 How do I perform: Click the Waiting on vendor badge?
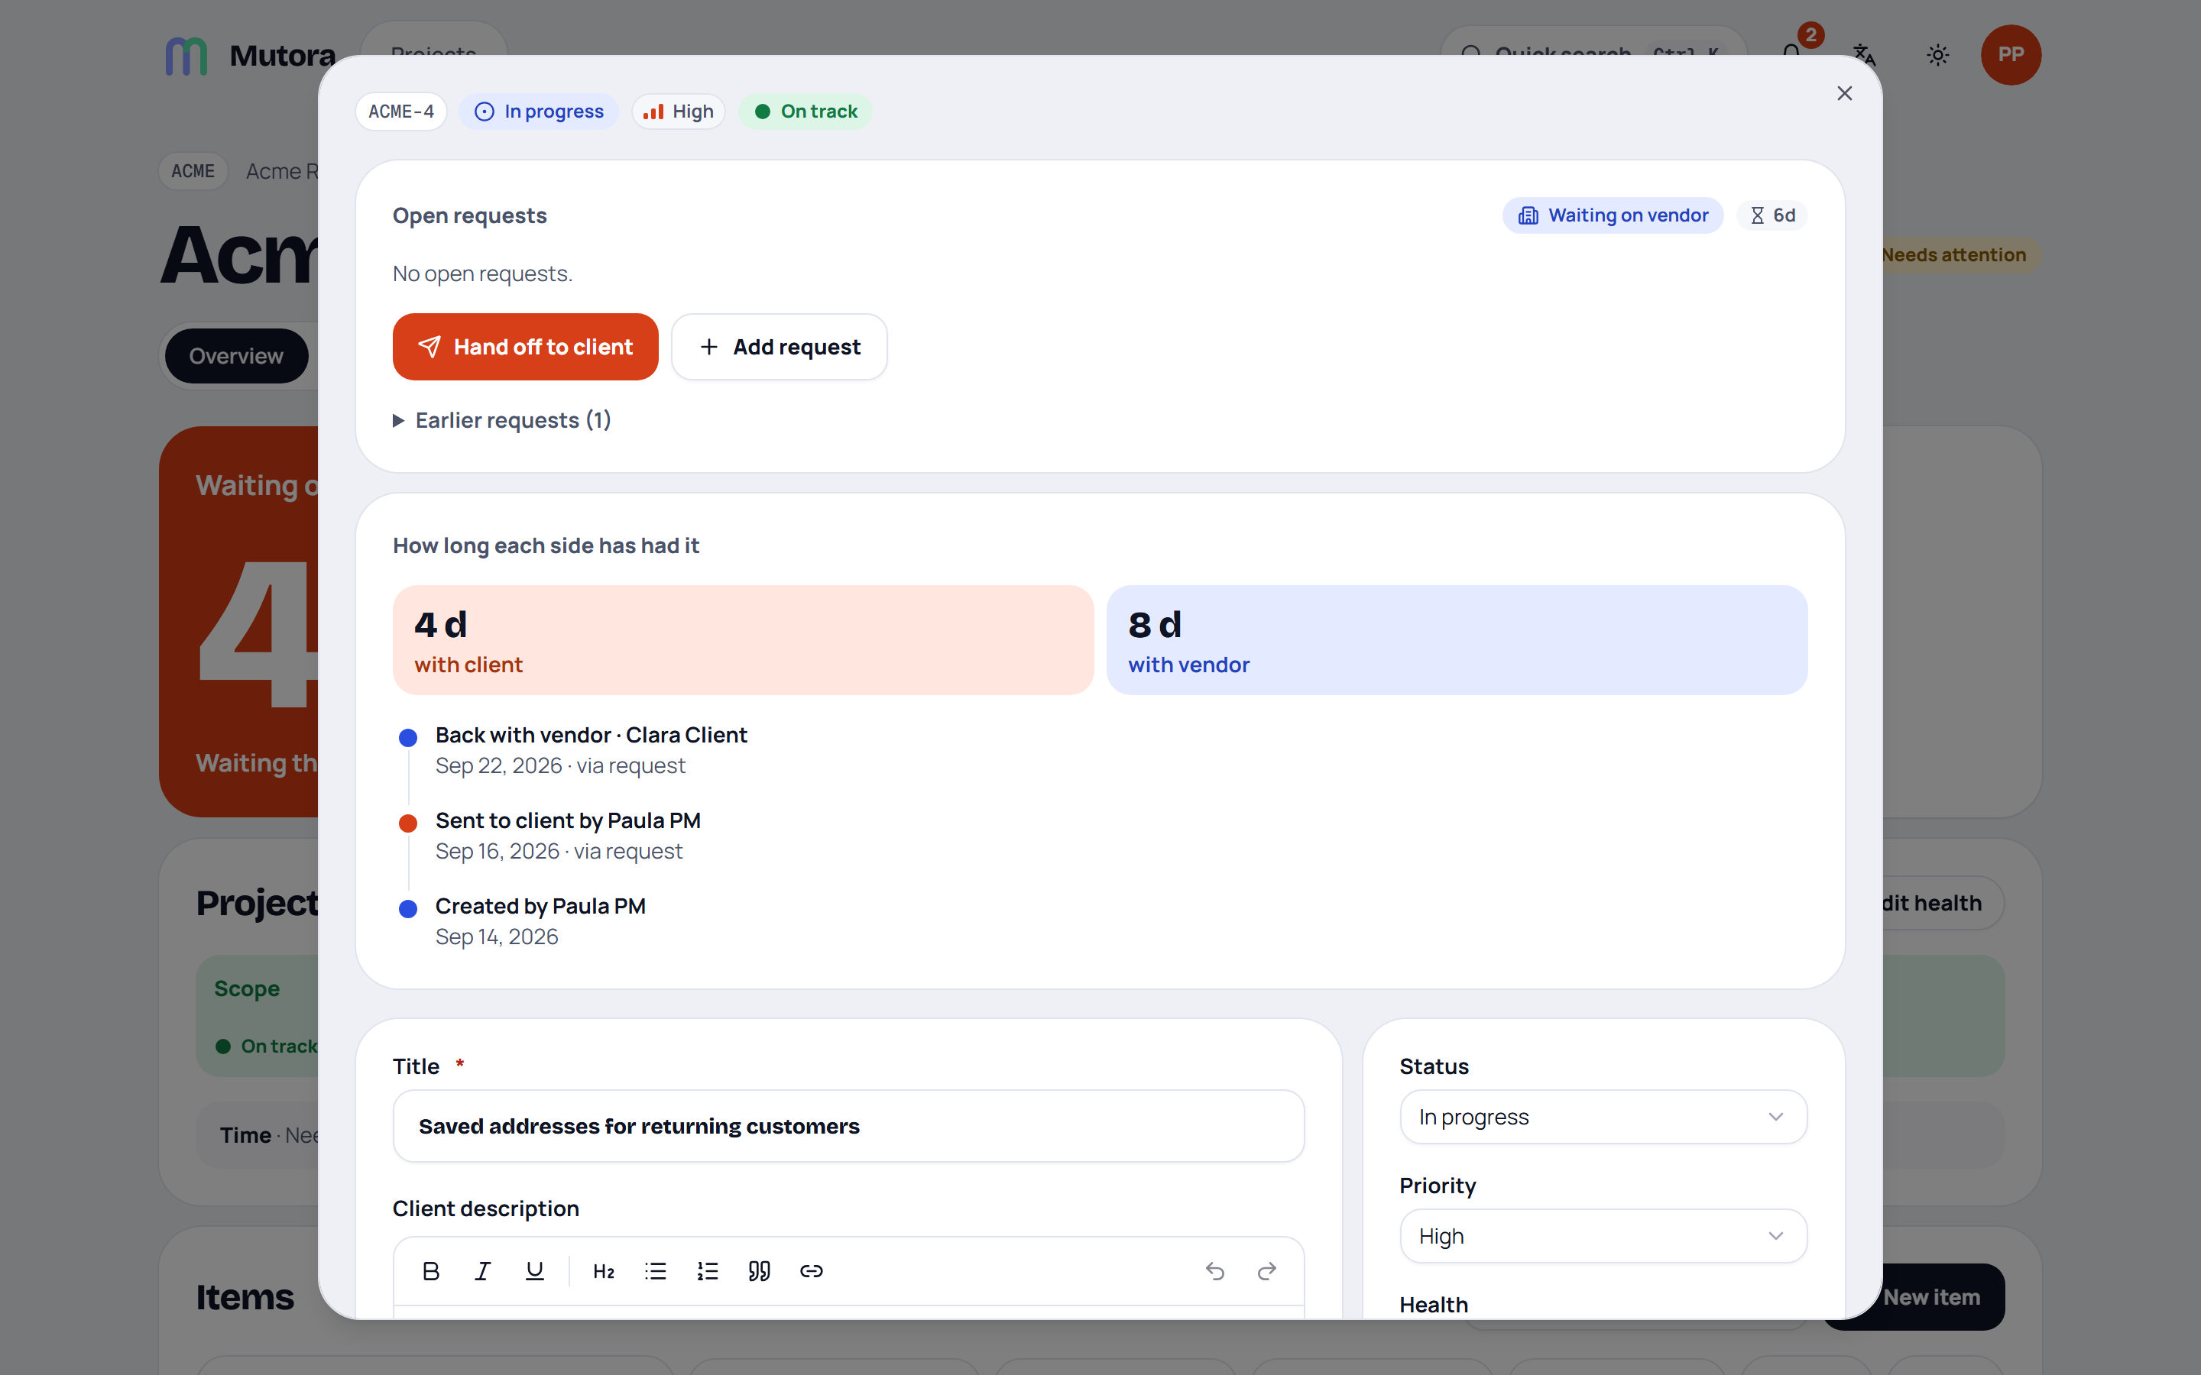coord(1613,215)
